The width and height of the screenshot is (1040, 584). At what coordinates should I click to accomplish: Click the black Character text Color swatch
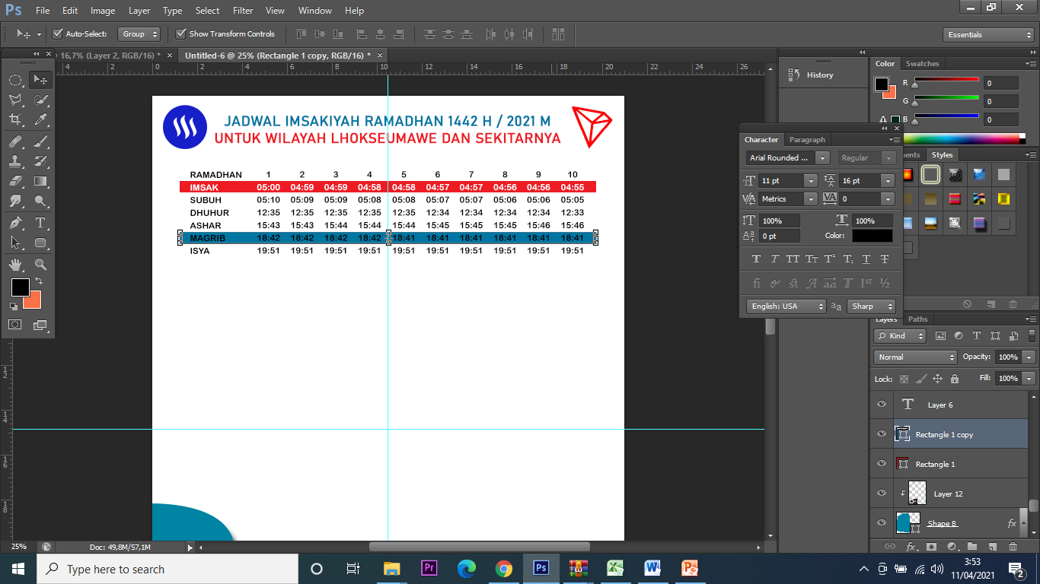(x=873, y=236)
